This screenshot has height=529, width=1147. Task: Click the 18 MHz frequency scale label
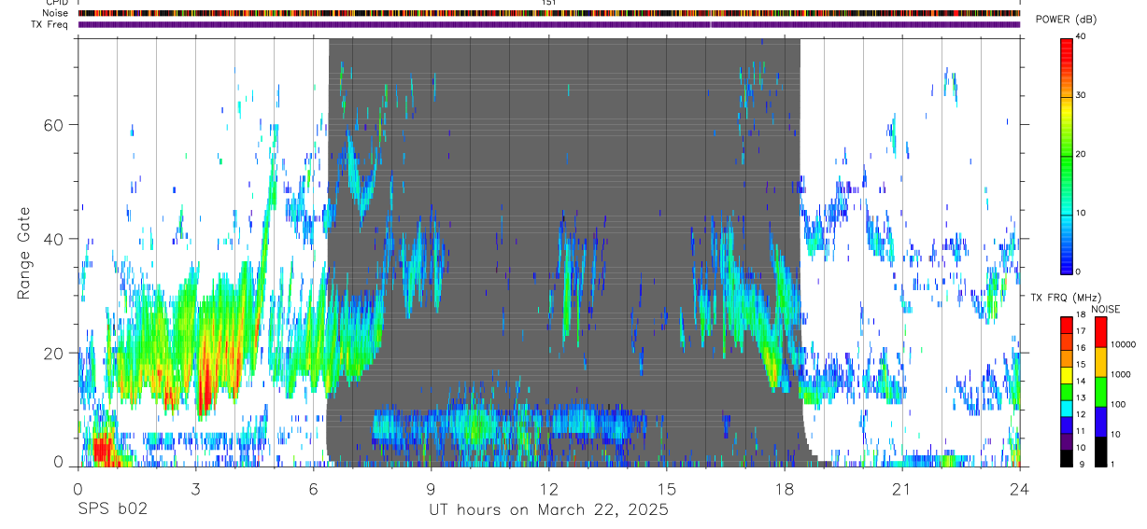tap(1082, 315)
